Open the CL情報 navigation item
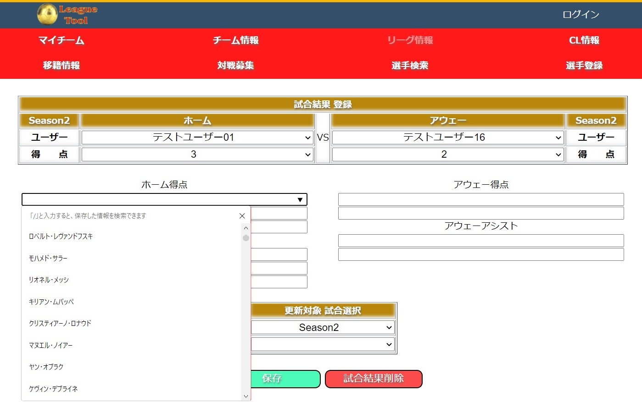Image resolution: width=642 pixels, height=402 pixels. (x=584, y=40)
